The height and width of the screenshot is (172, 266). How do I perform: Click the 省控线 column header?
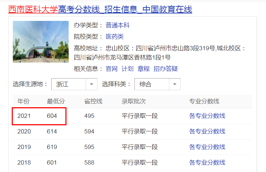pos(93,101)
